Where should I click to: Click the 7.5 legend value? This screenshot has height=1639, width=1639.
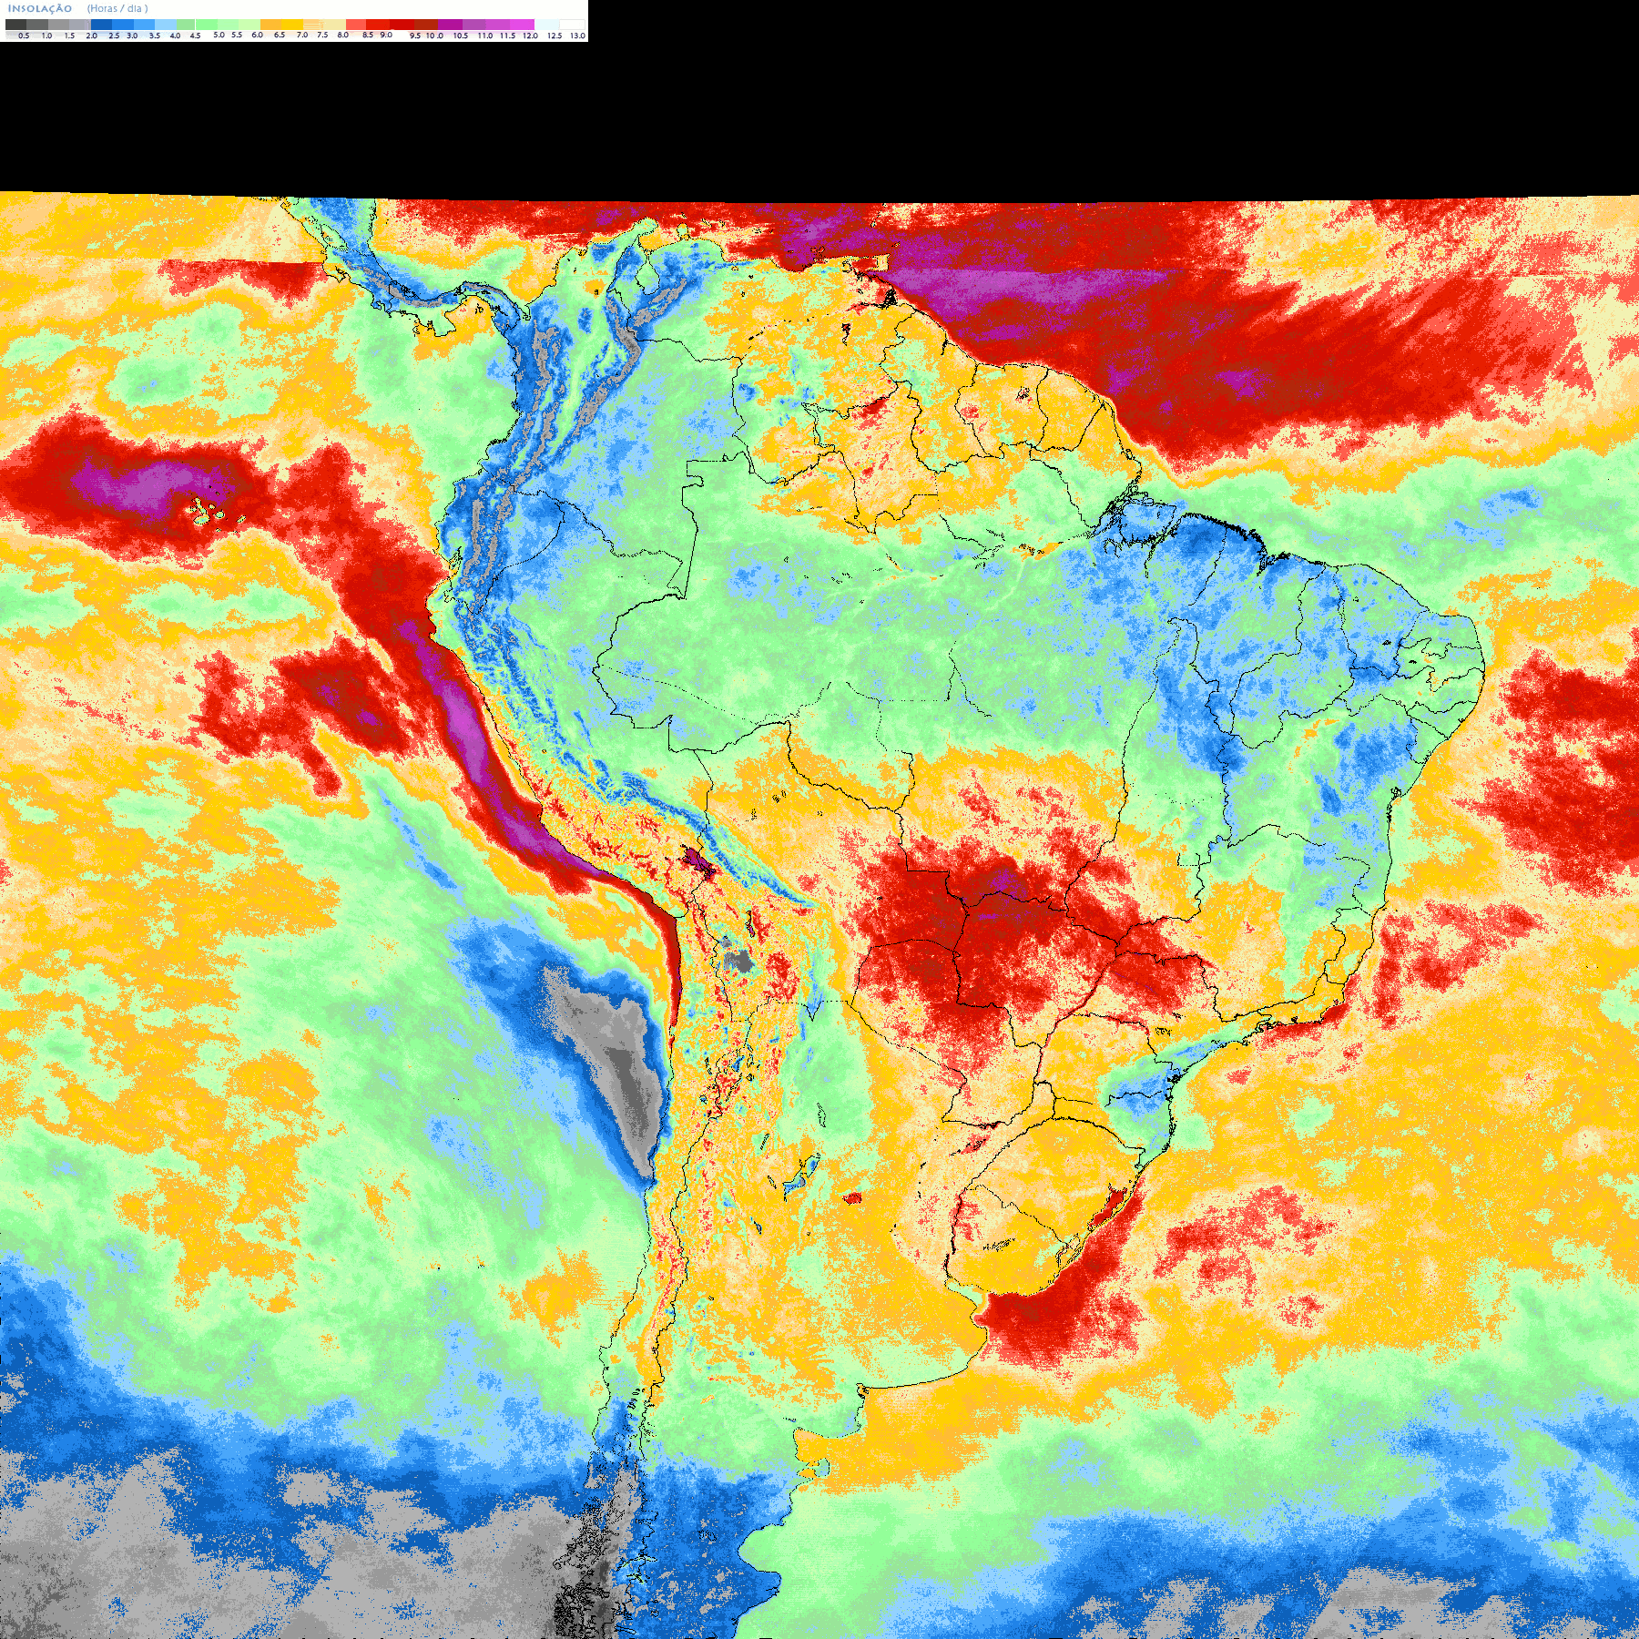coord(322,35)
